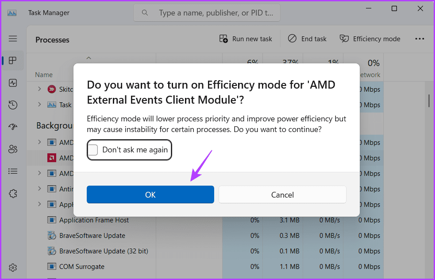
Task: Open the Performance sidebar icon
Action: pyautogui.click(x=13, y=83)
